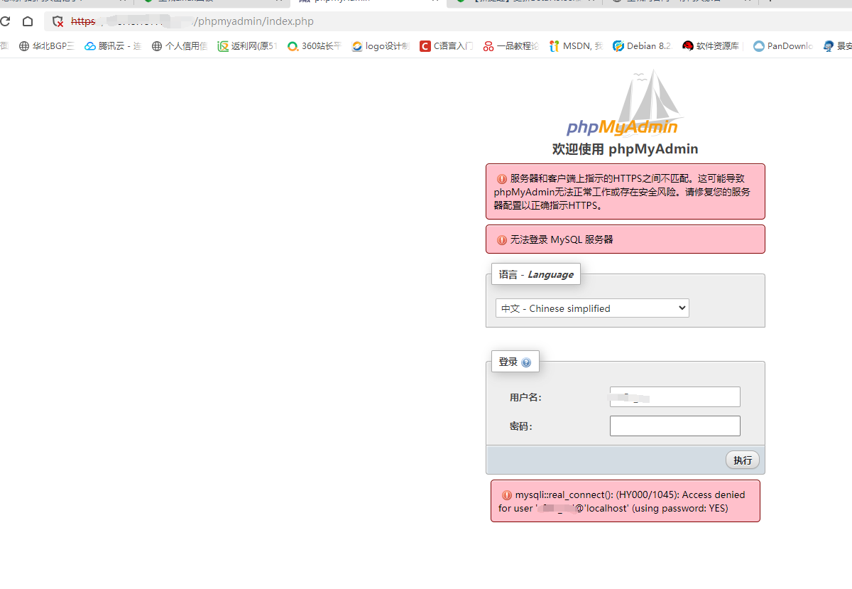Open the C语言入门 bookmark
852x589 pixels.
click(447, 46)
